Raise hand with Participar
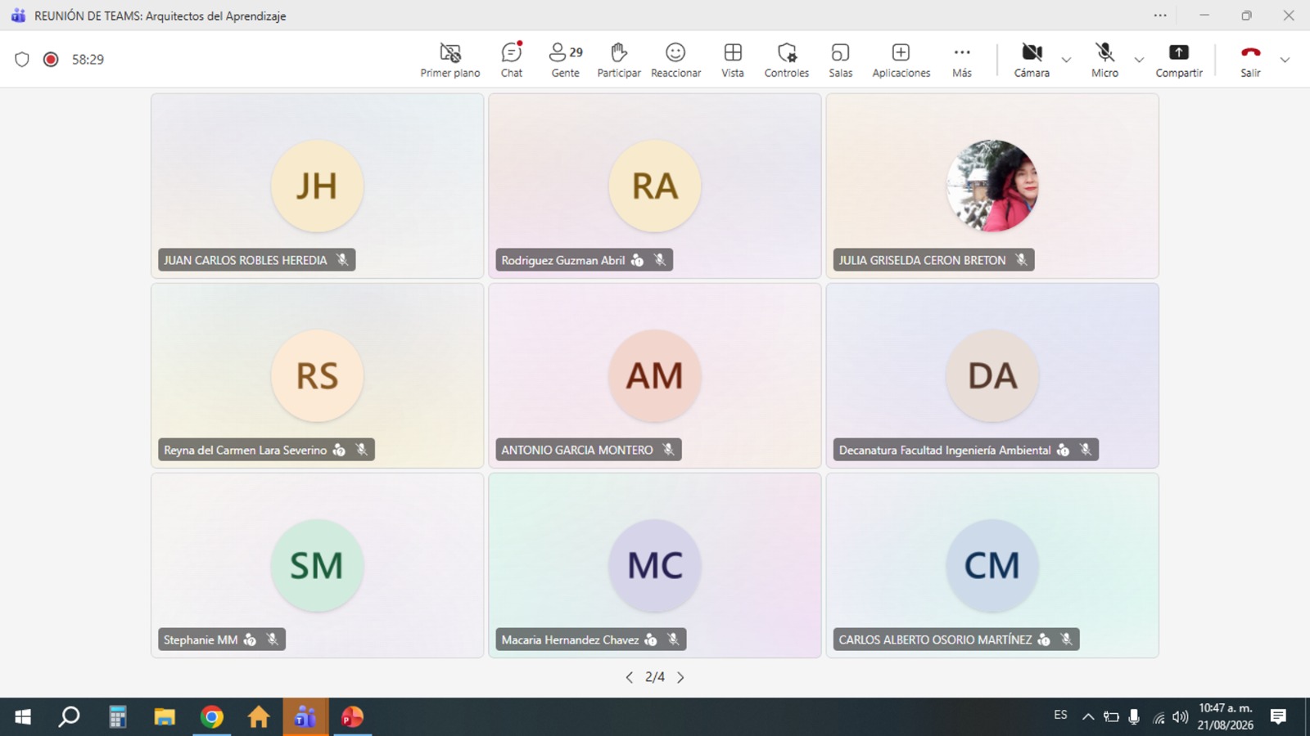This screenshot has width=1310, height=736. click(619, 60)
